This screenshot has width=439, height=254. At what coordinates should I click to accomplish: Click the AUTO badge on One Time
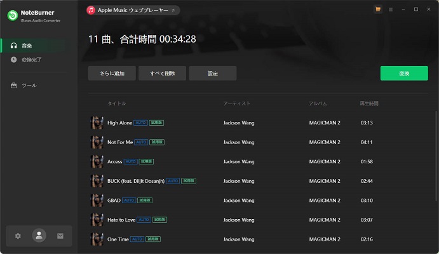tap(137, 239)
